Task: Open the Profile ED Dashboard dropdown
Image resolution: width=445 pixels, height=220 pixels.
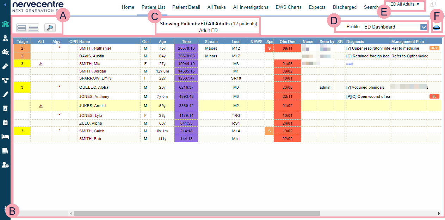Action: (x=424, y=27)
